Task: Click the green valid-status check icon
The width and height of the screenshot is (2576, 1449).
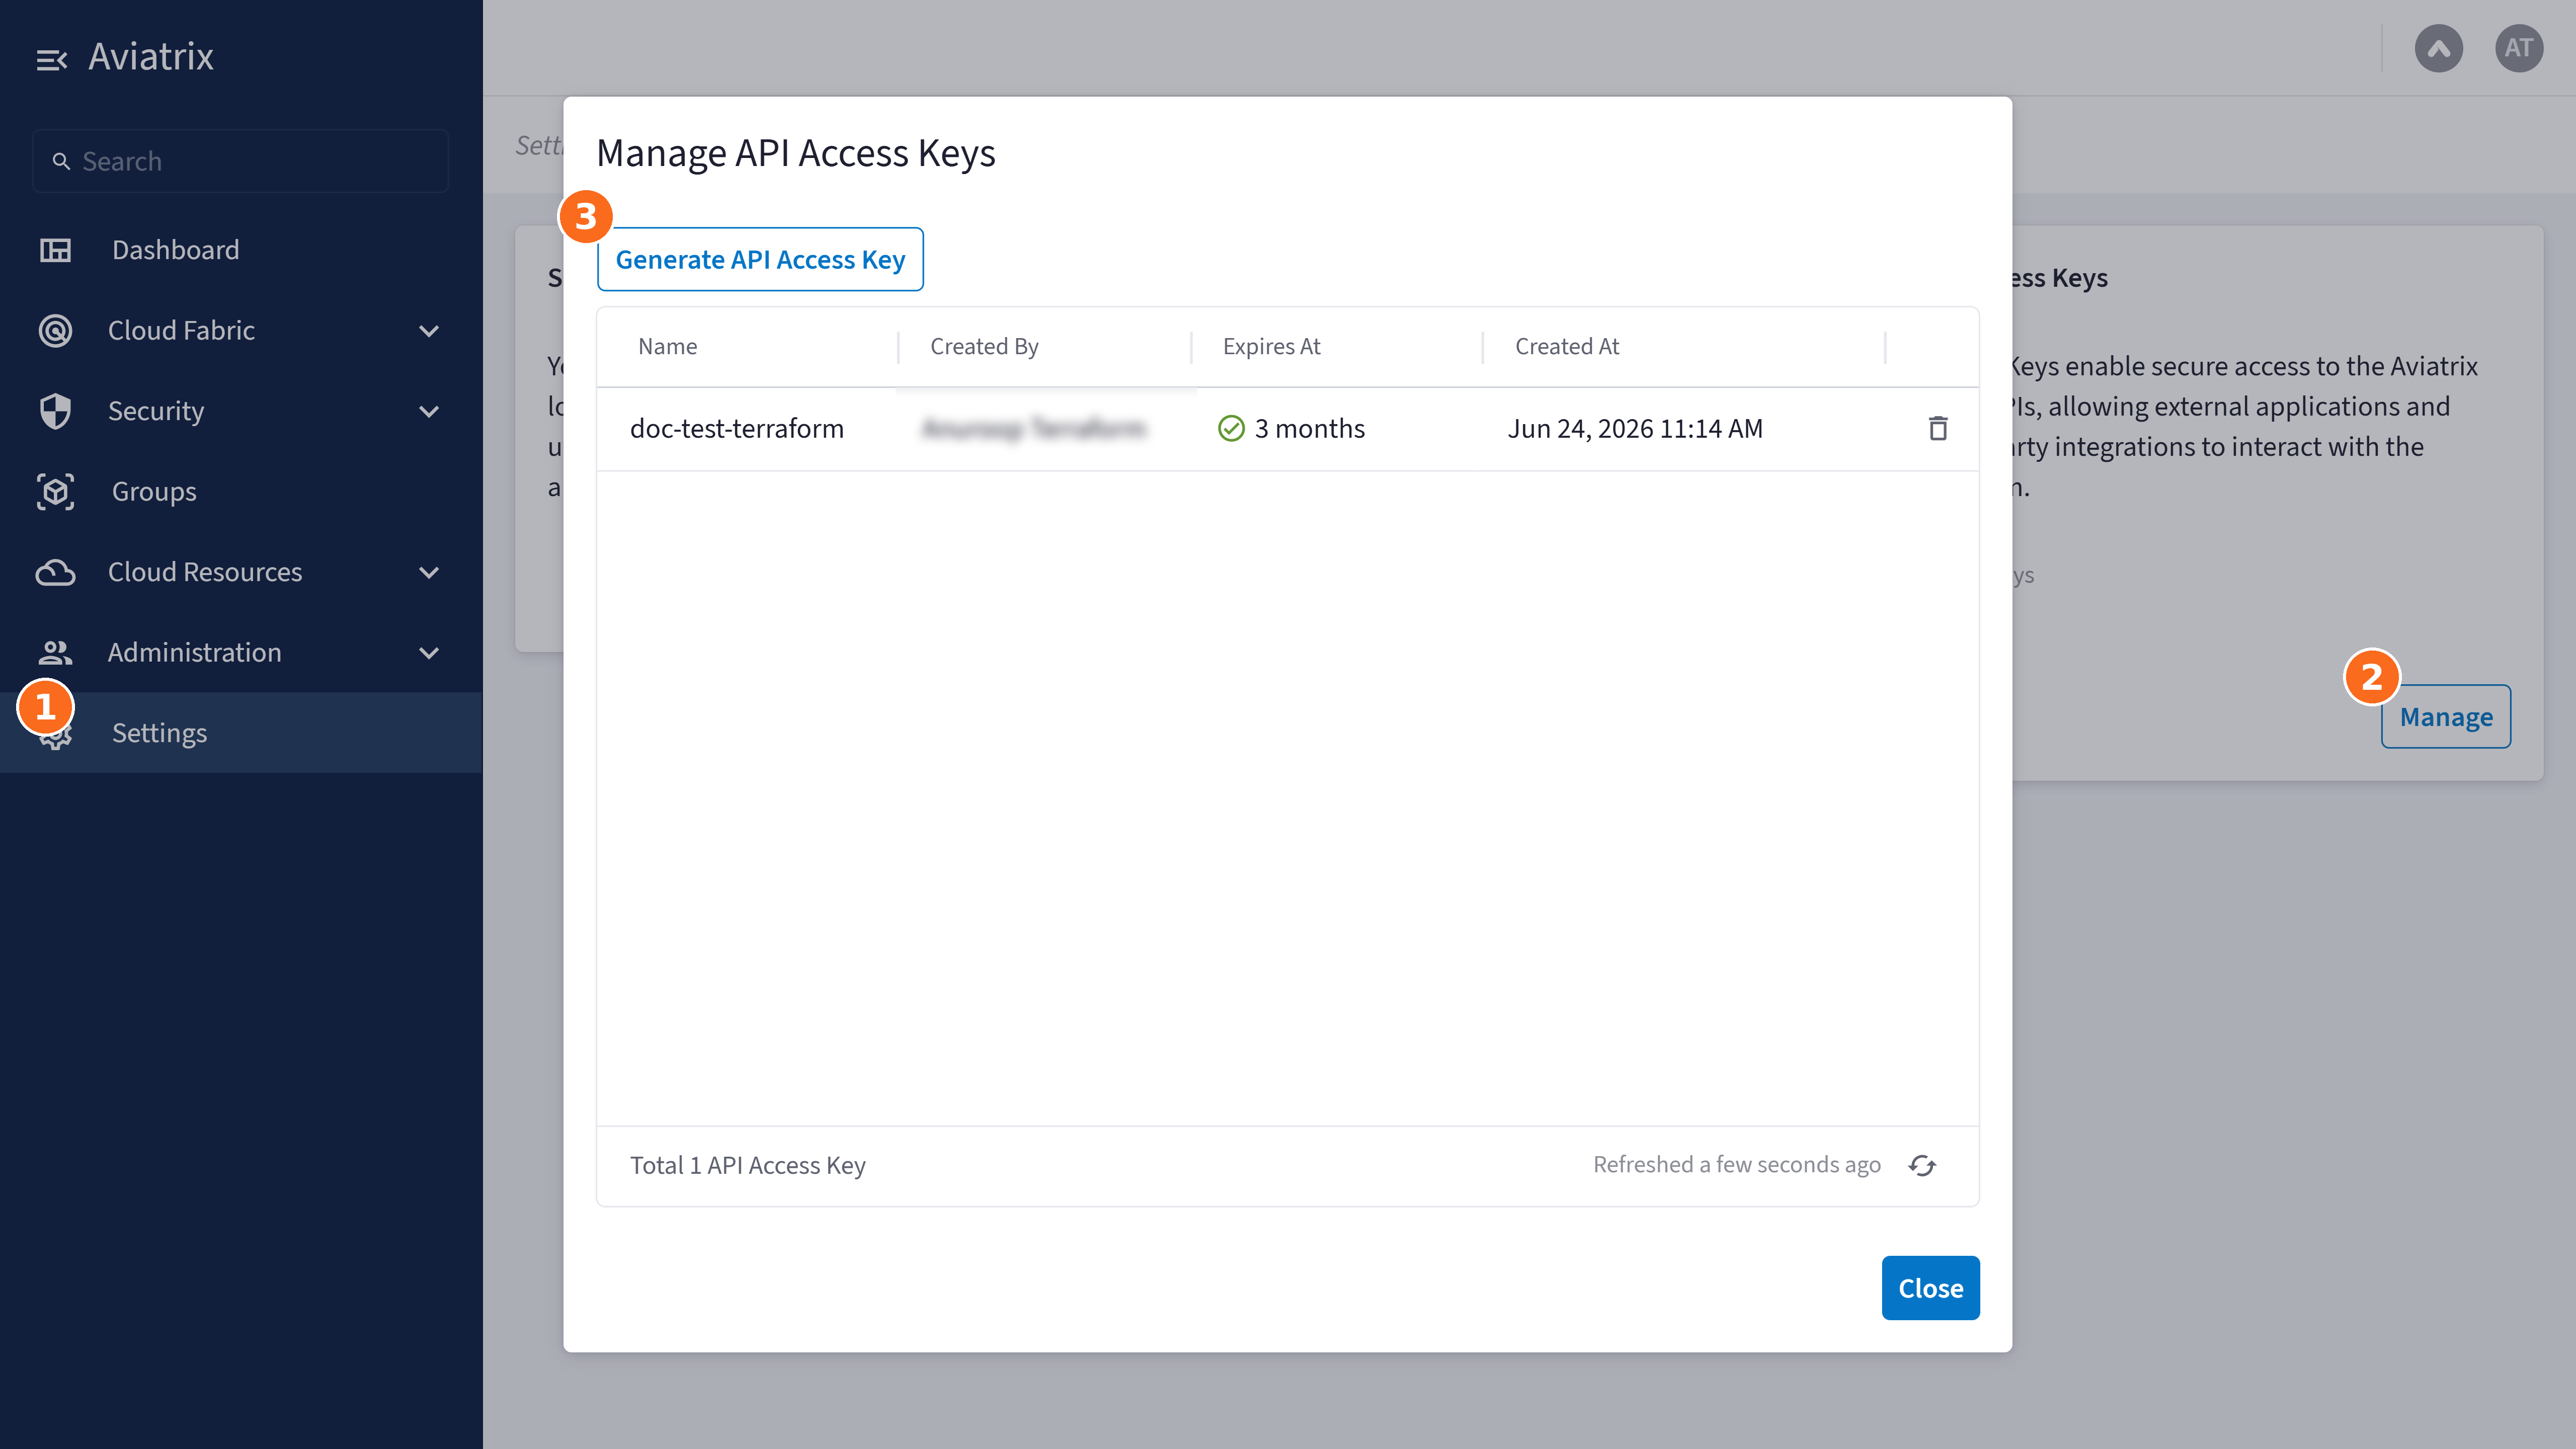Action: 1231,428
